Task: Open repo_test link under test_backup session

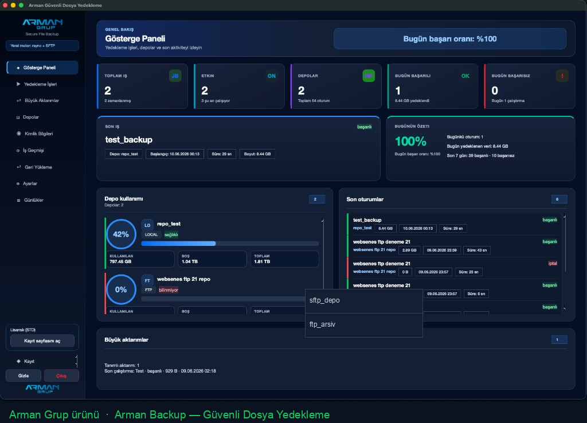Action: [362, 228]
